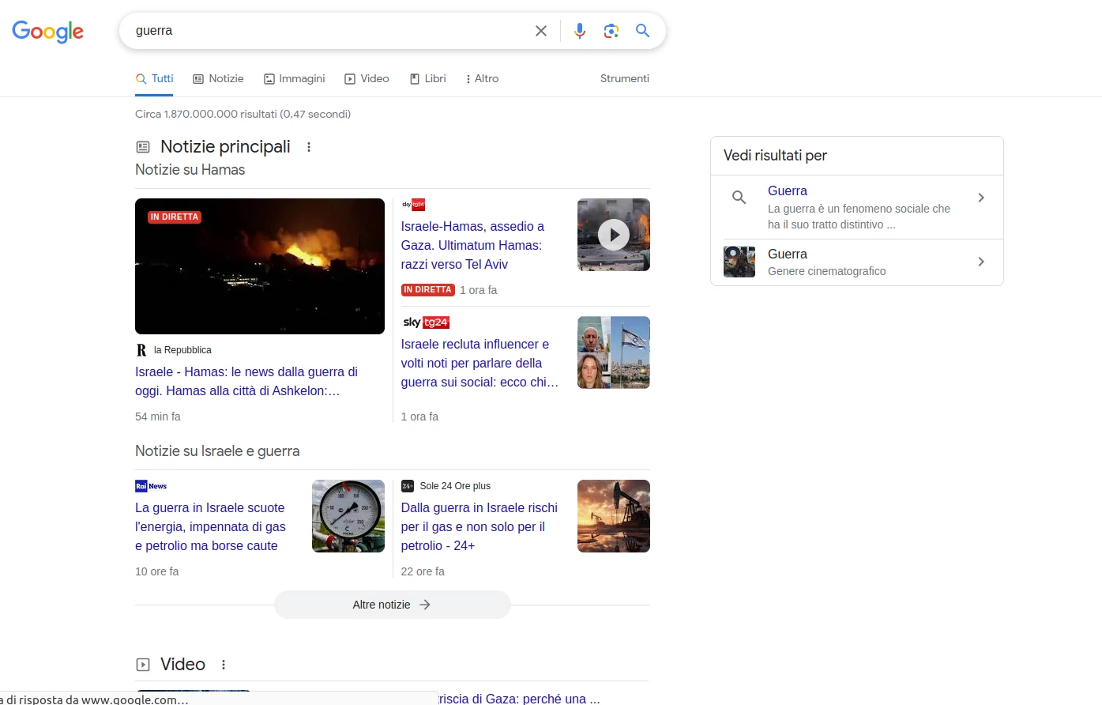Click the IN DIRETTA badge on the Repubblica image

pyautogui.click(x=175, y=217)
